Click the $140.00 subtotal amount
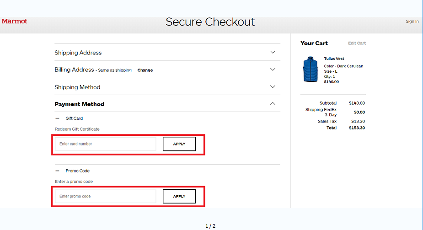 pos(357,103)
